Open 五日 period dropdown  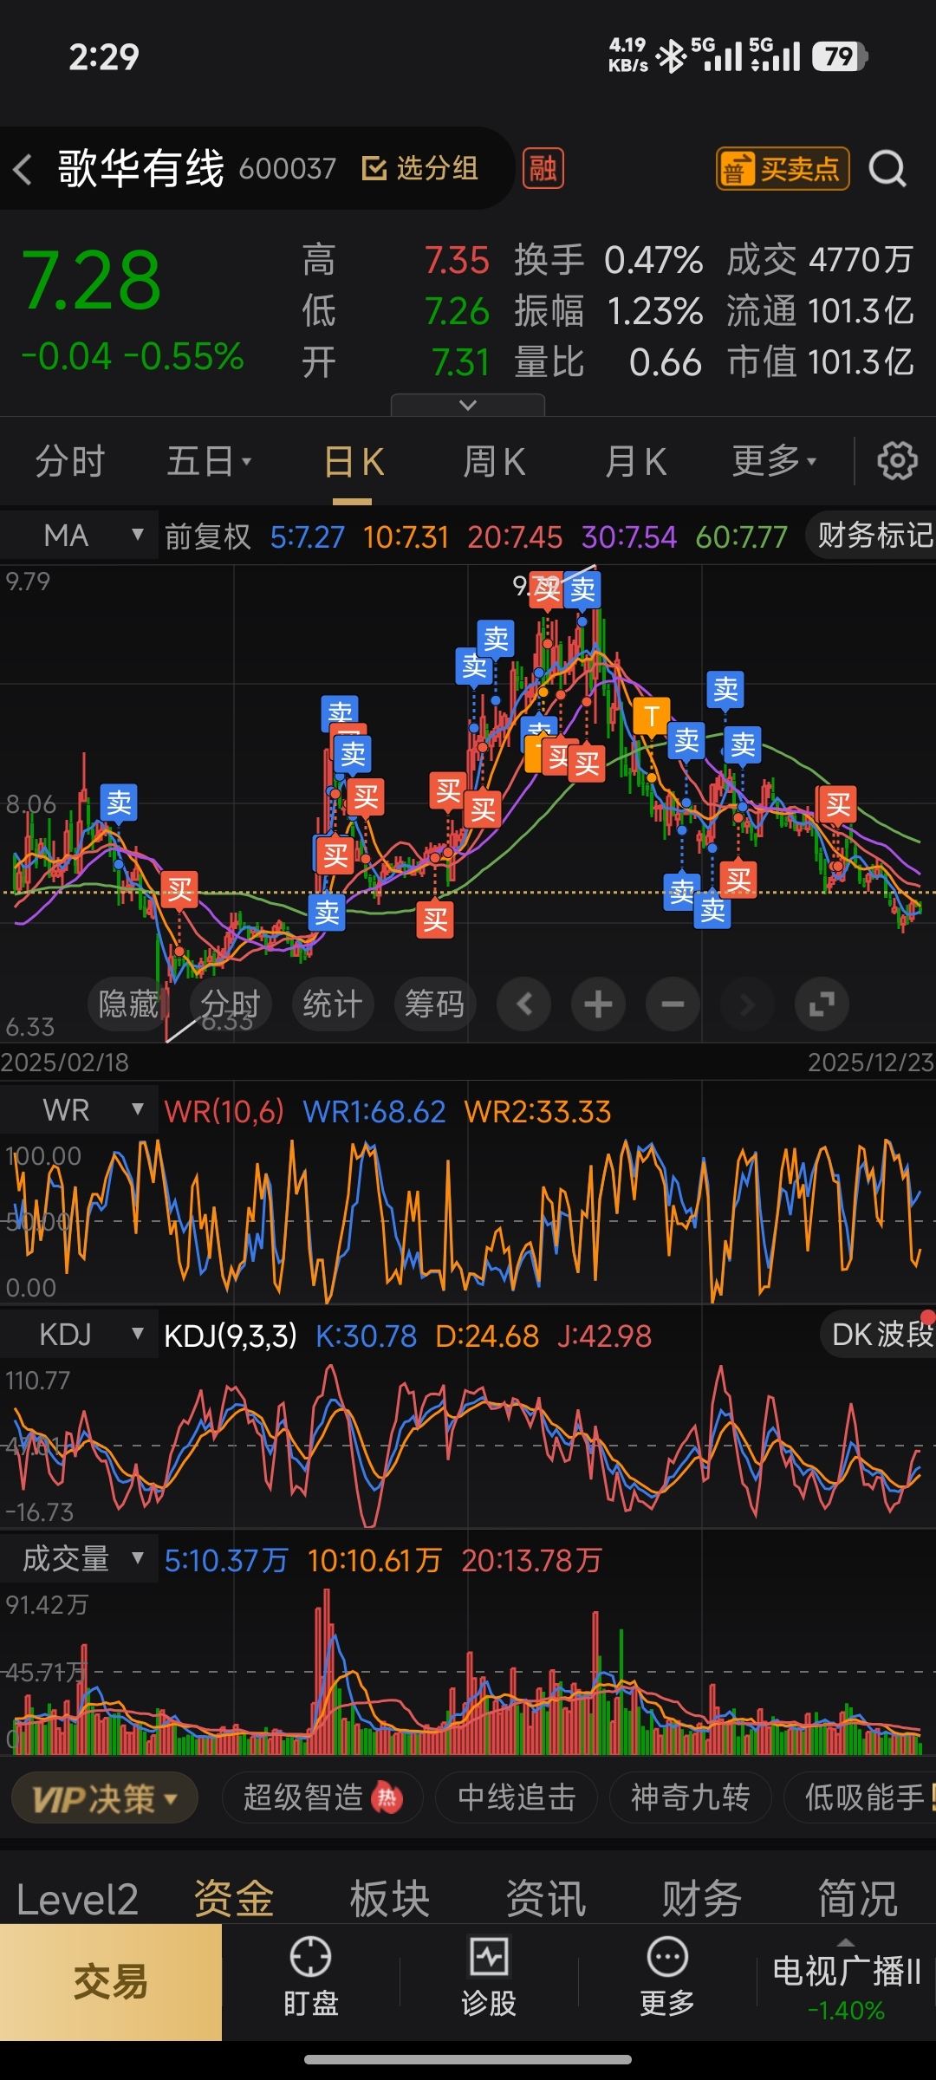[x=209, y=461]
